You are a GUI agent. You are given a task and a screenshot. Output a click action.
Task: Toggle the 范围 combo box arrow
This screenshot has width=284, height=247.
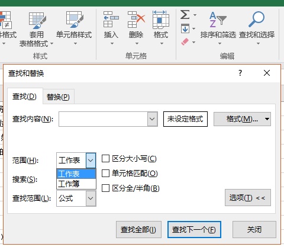point(91,161)
